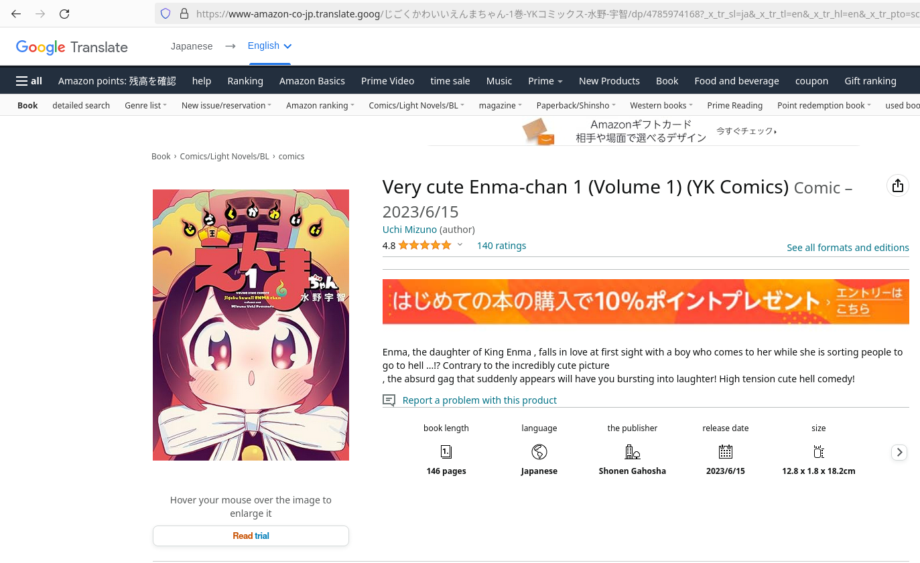Click the share icon beside title
This screenshot has width=920, height=563.
(x=898, y=186)
